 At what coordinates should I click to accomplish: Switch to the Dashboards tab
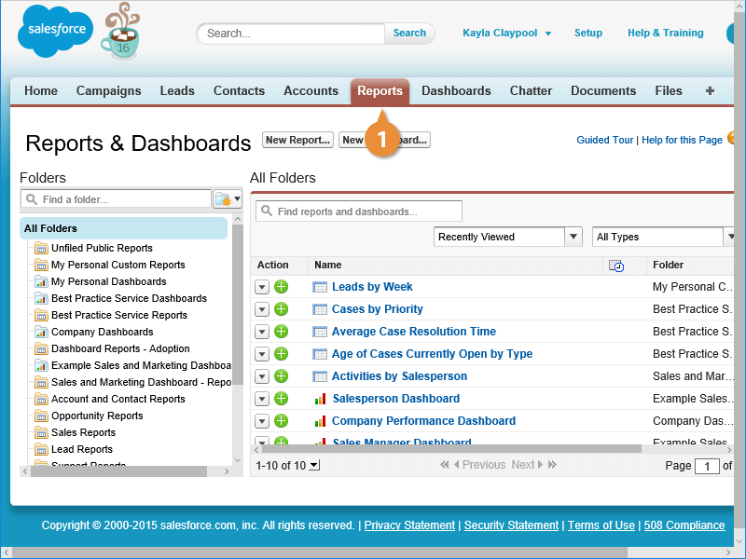point(456,90)
